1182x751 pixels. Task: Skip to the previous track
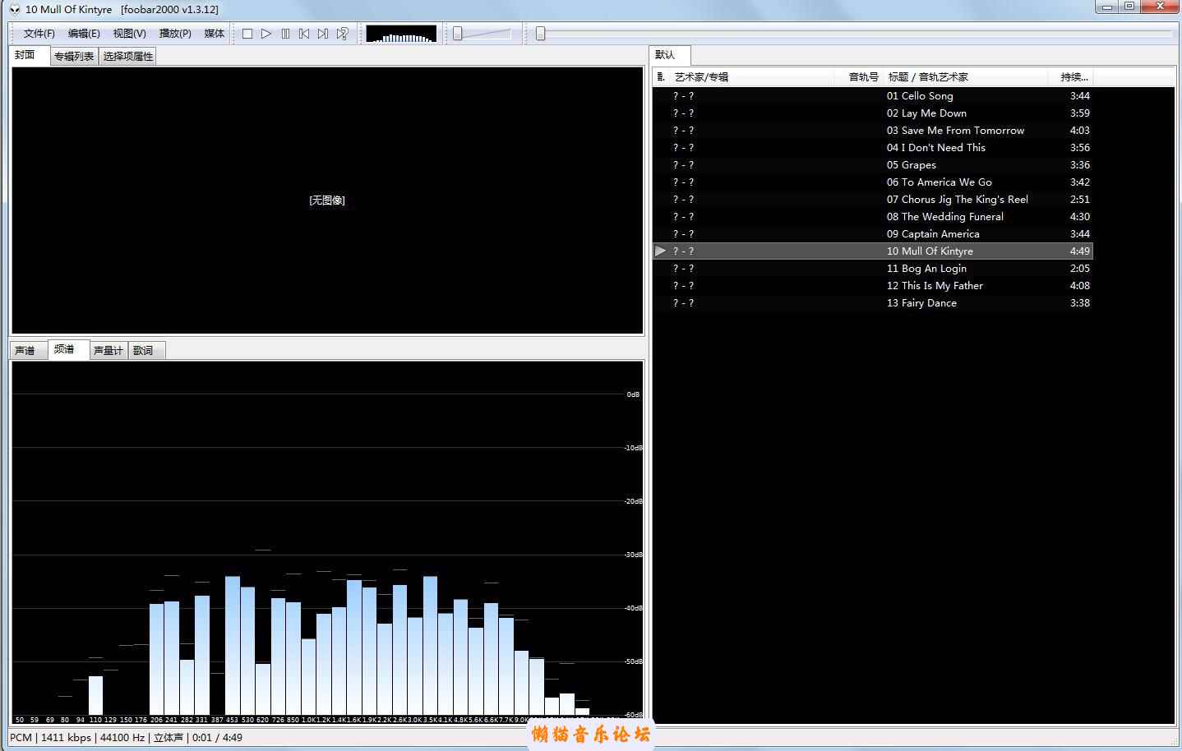point(304,34)
